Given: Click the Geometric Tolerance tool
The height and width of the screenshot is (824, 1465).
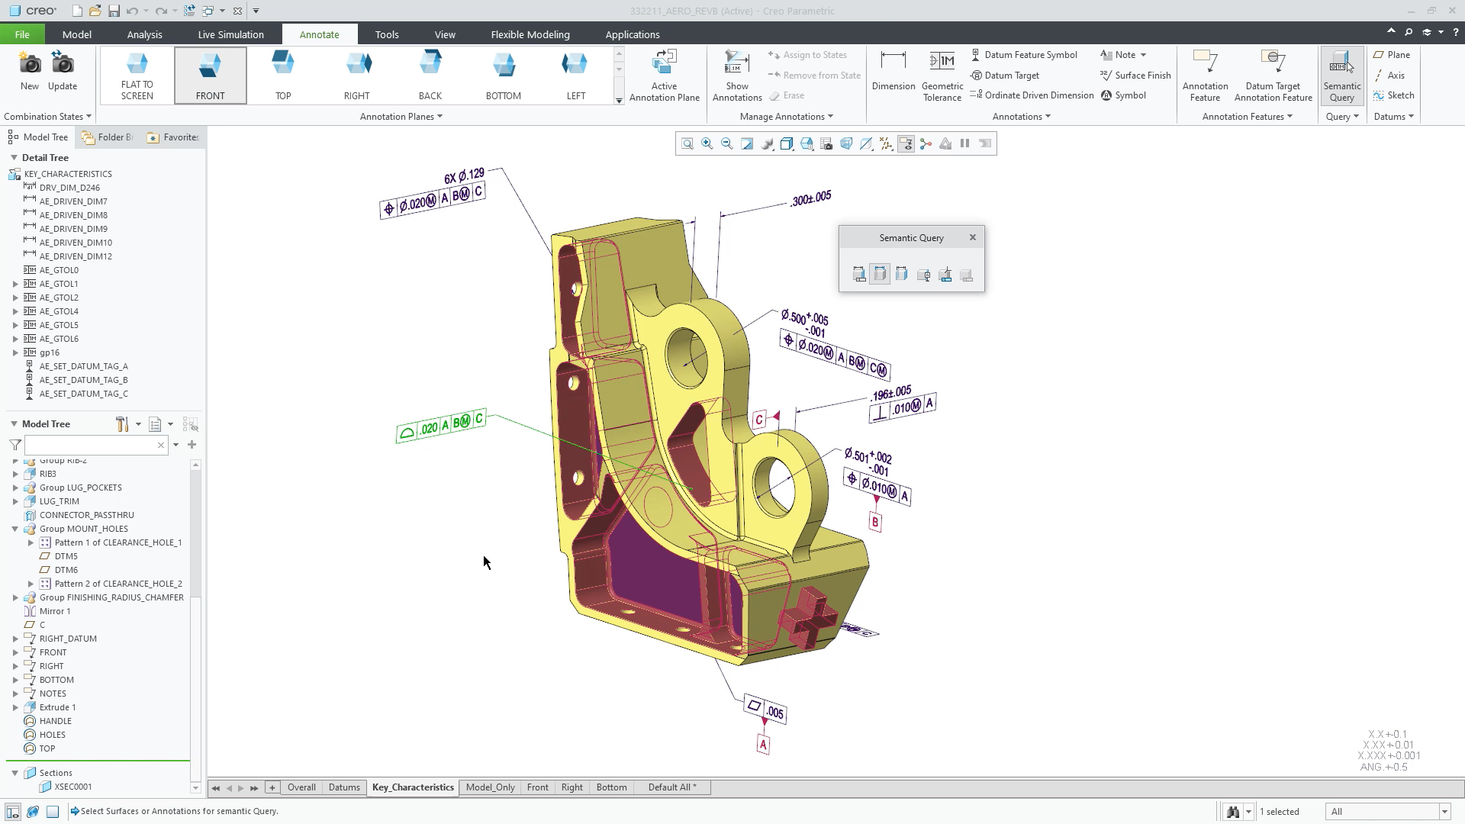Looking at the screenshot, I should pyautogui.click(x=942, y=76).
